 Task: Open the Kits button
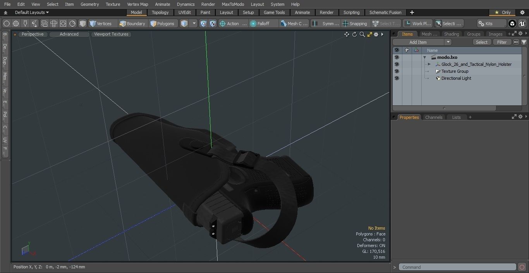[x=492, y=24]
